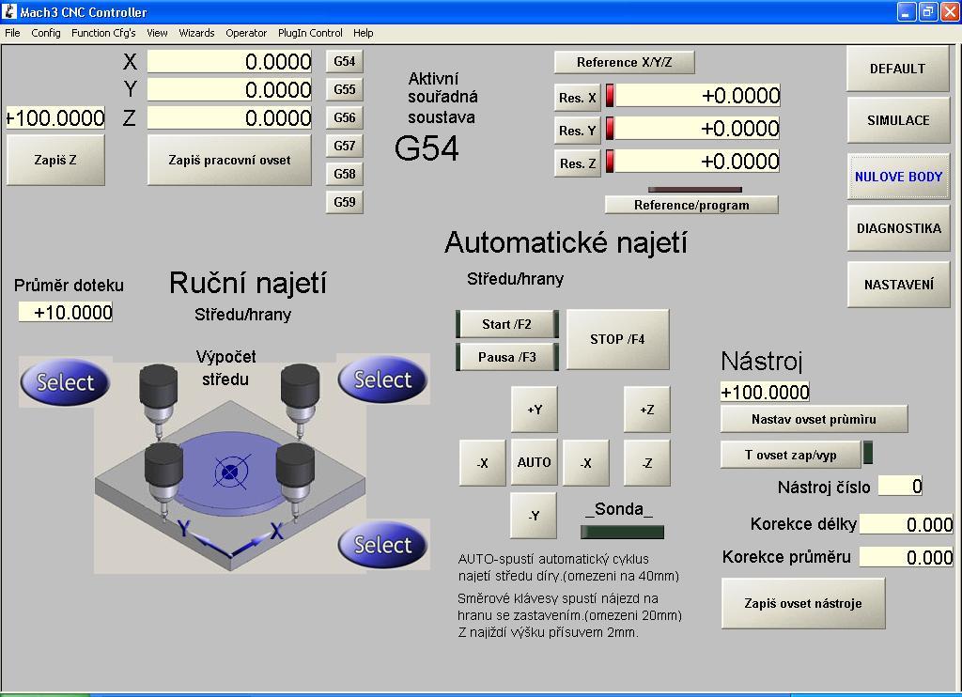Switch to the SIMULACE screen
This screenshot has height=697, width=962.
[898, 120]
